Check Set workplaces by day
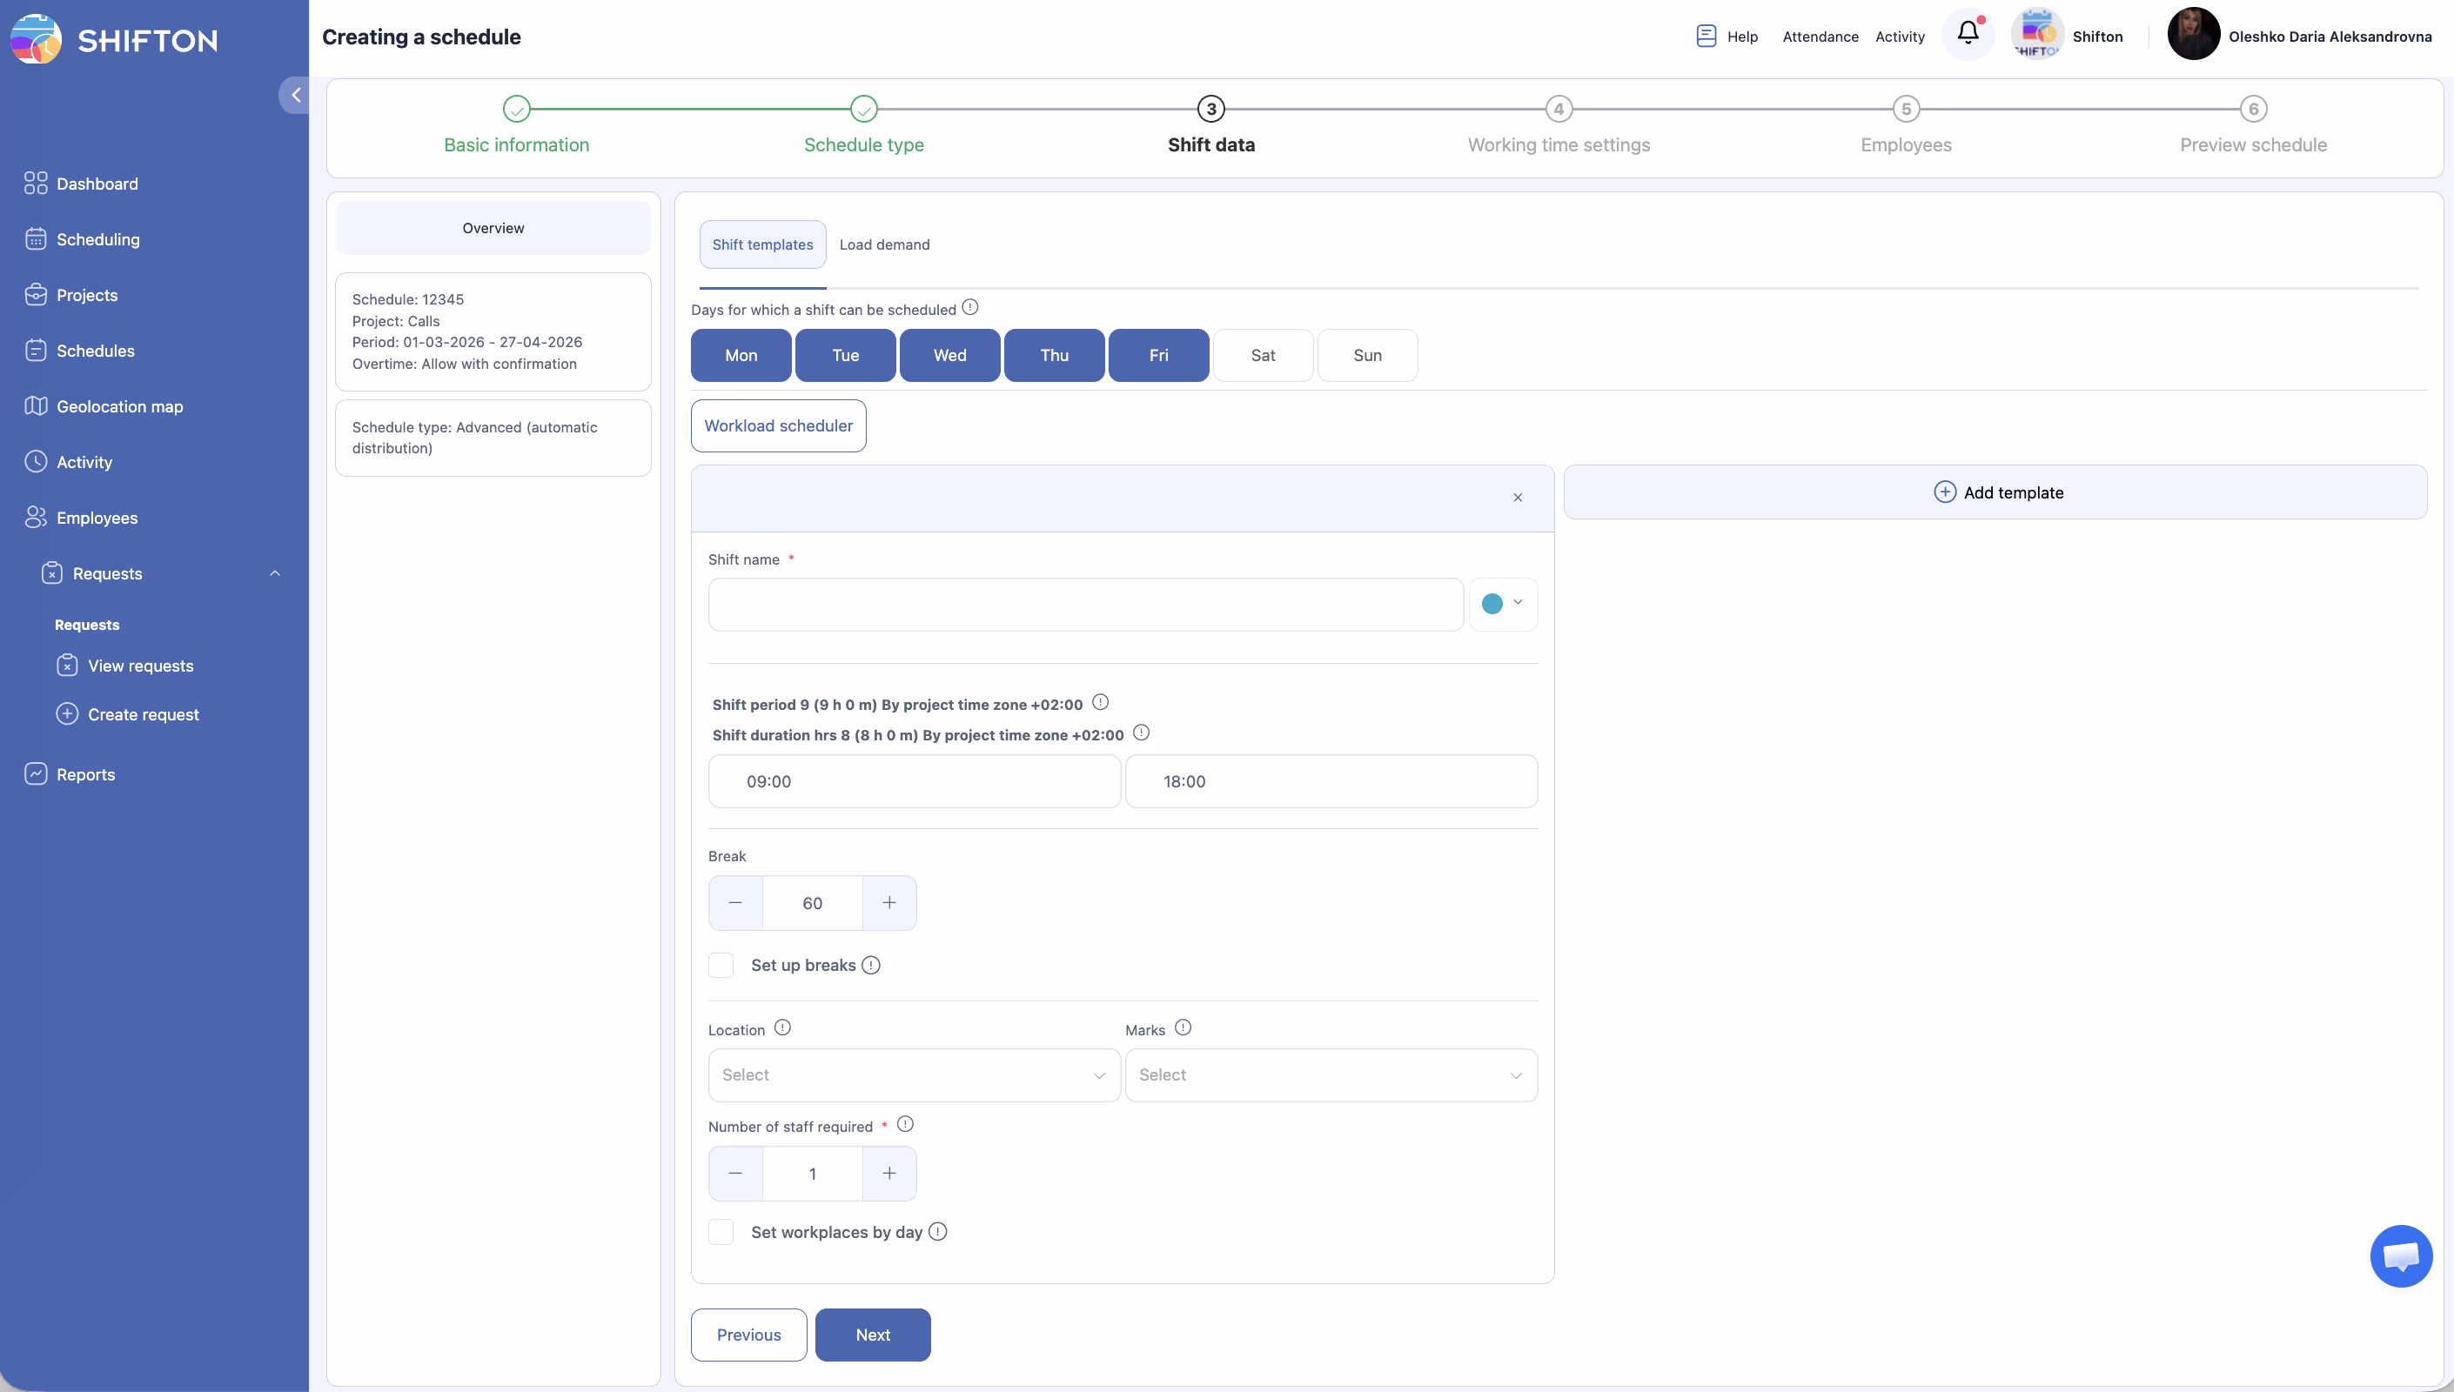The width and height of the screenshot is (2454, 1392). (x=721, y=1232)
